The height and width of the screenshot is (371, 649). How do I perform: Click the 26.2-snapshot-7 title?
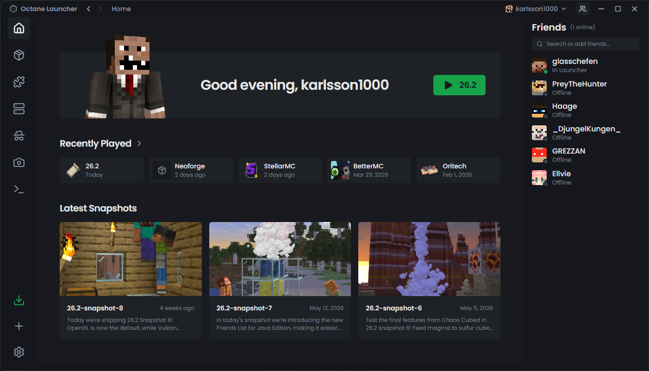click(x=244, y=308)
